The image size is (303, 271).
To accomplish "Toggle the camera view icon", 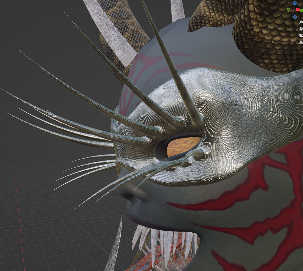I will [301, 35].
